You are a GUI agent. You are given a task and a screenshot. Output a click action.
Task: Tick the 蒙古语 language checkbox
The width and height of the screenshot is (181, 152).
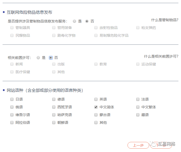[x=96, y=115]
